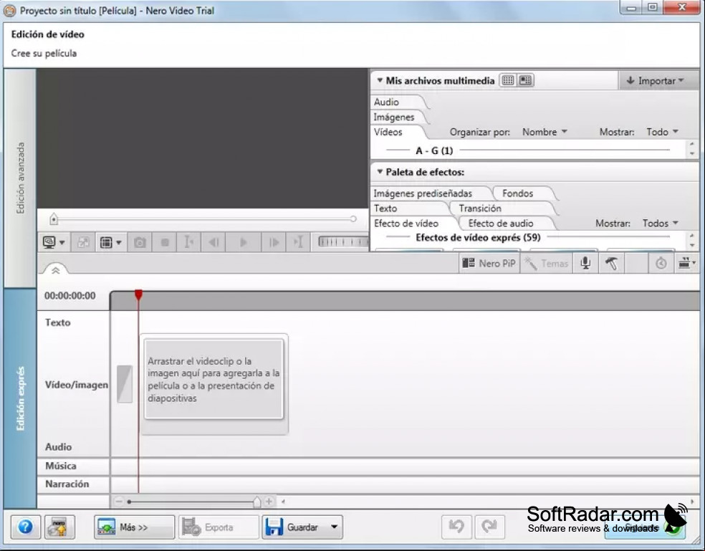The width and height of the screenshot is (705, 551).
Task: Click the clock duration icon
Action: (x=661, y=264)
